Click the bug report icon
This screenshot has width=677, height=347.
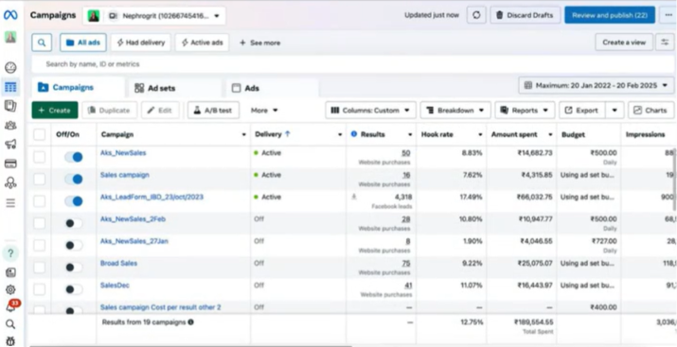(x=10, y=341)
